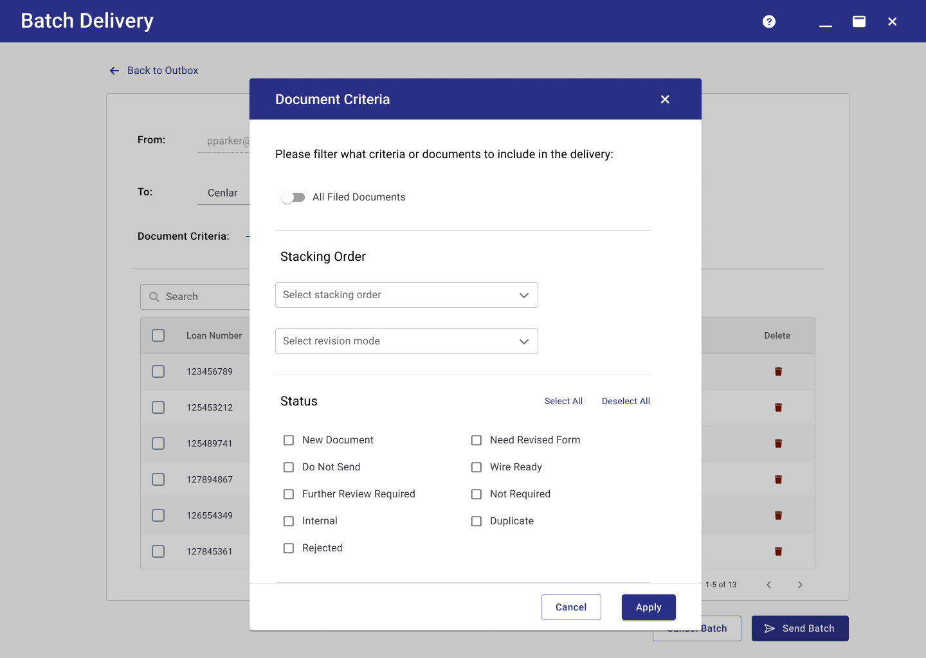Go Back to Outbox link
Viewport: 926px width, 658px height.
(163, 71)
